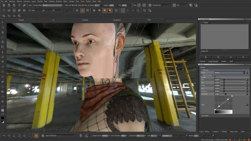Image resolution: width=251 pixels, height=141 pixels.
Task: Switch to the Shaders panel tab
Action: 224,61
